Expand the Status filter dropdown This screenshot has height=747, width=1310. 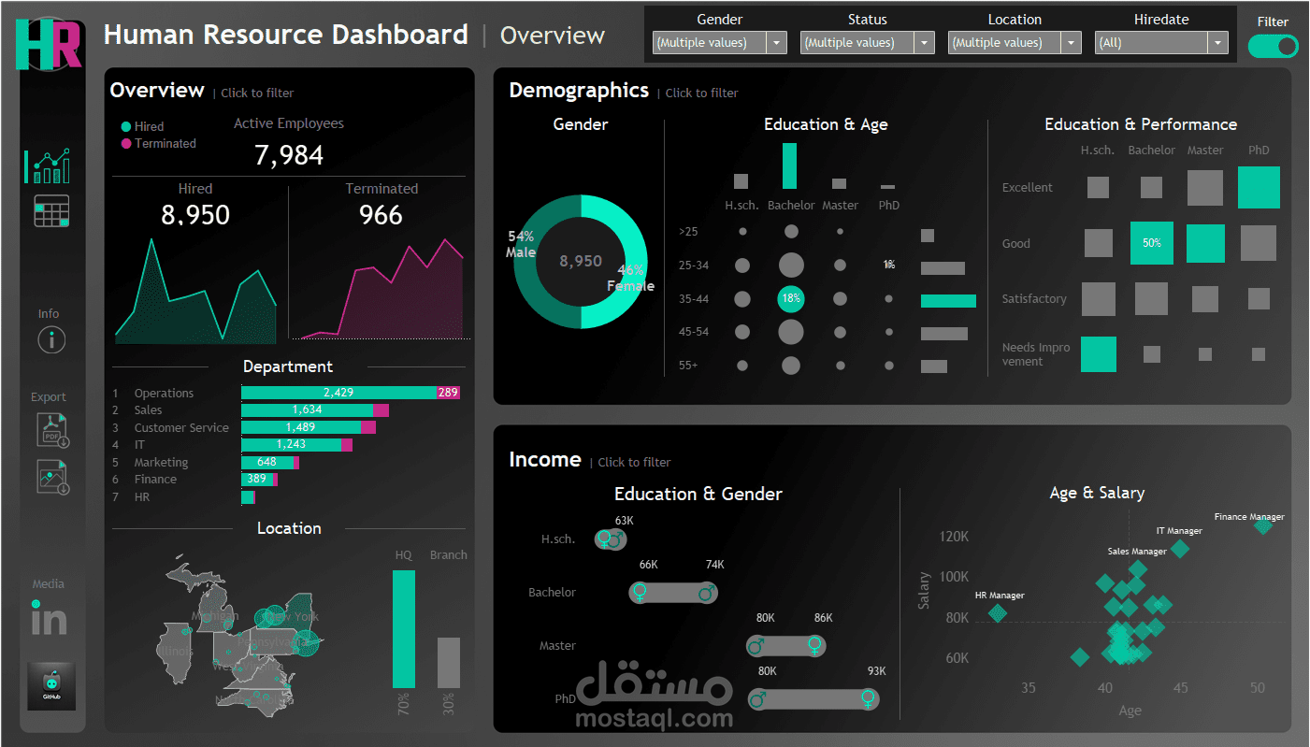(924, 42)
